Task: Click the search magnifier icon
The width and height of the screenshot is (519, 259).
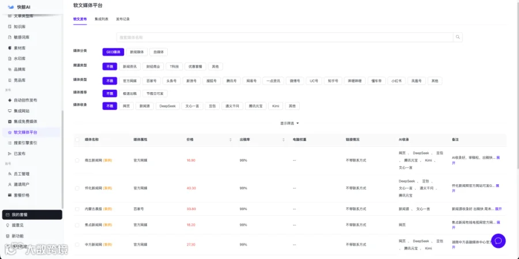Action: [458, 37]
